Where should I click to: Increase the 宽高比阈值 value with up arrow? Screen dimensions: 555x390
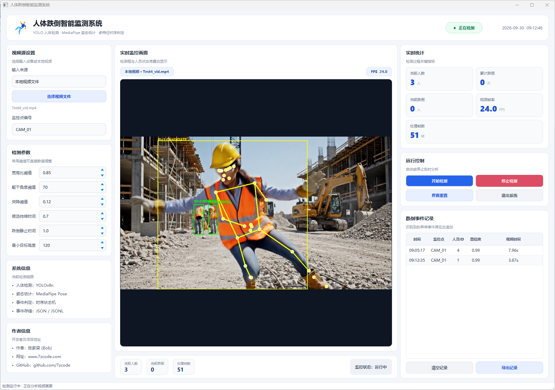tap(102, 170)
